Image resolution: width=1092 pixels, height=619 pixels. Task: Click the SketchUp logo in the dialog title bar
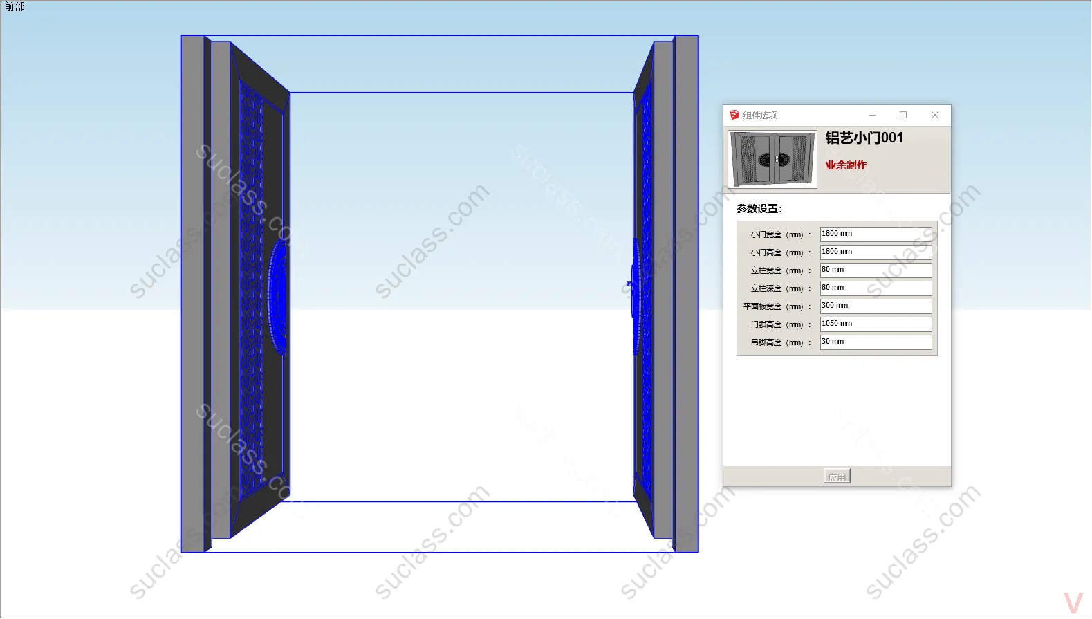point(734,115)
